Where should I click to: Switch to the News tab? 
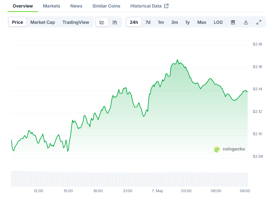pyautogui.click(x=76, y=6)
